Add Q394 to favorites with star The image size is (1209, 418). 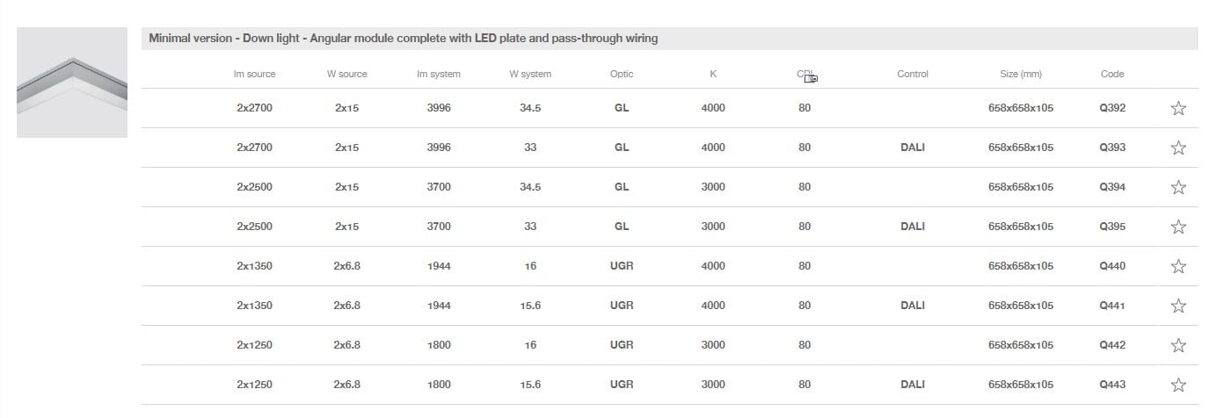[1178, 187]
